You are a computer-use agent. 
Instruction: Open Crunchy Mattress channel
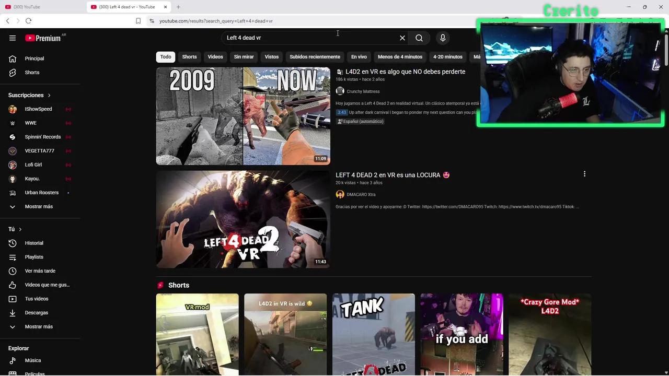tap(363, 91)
